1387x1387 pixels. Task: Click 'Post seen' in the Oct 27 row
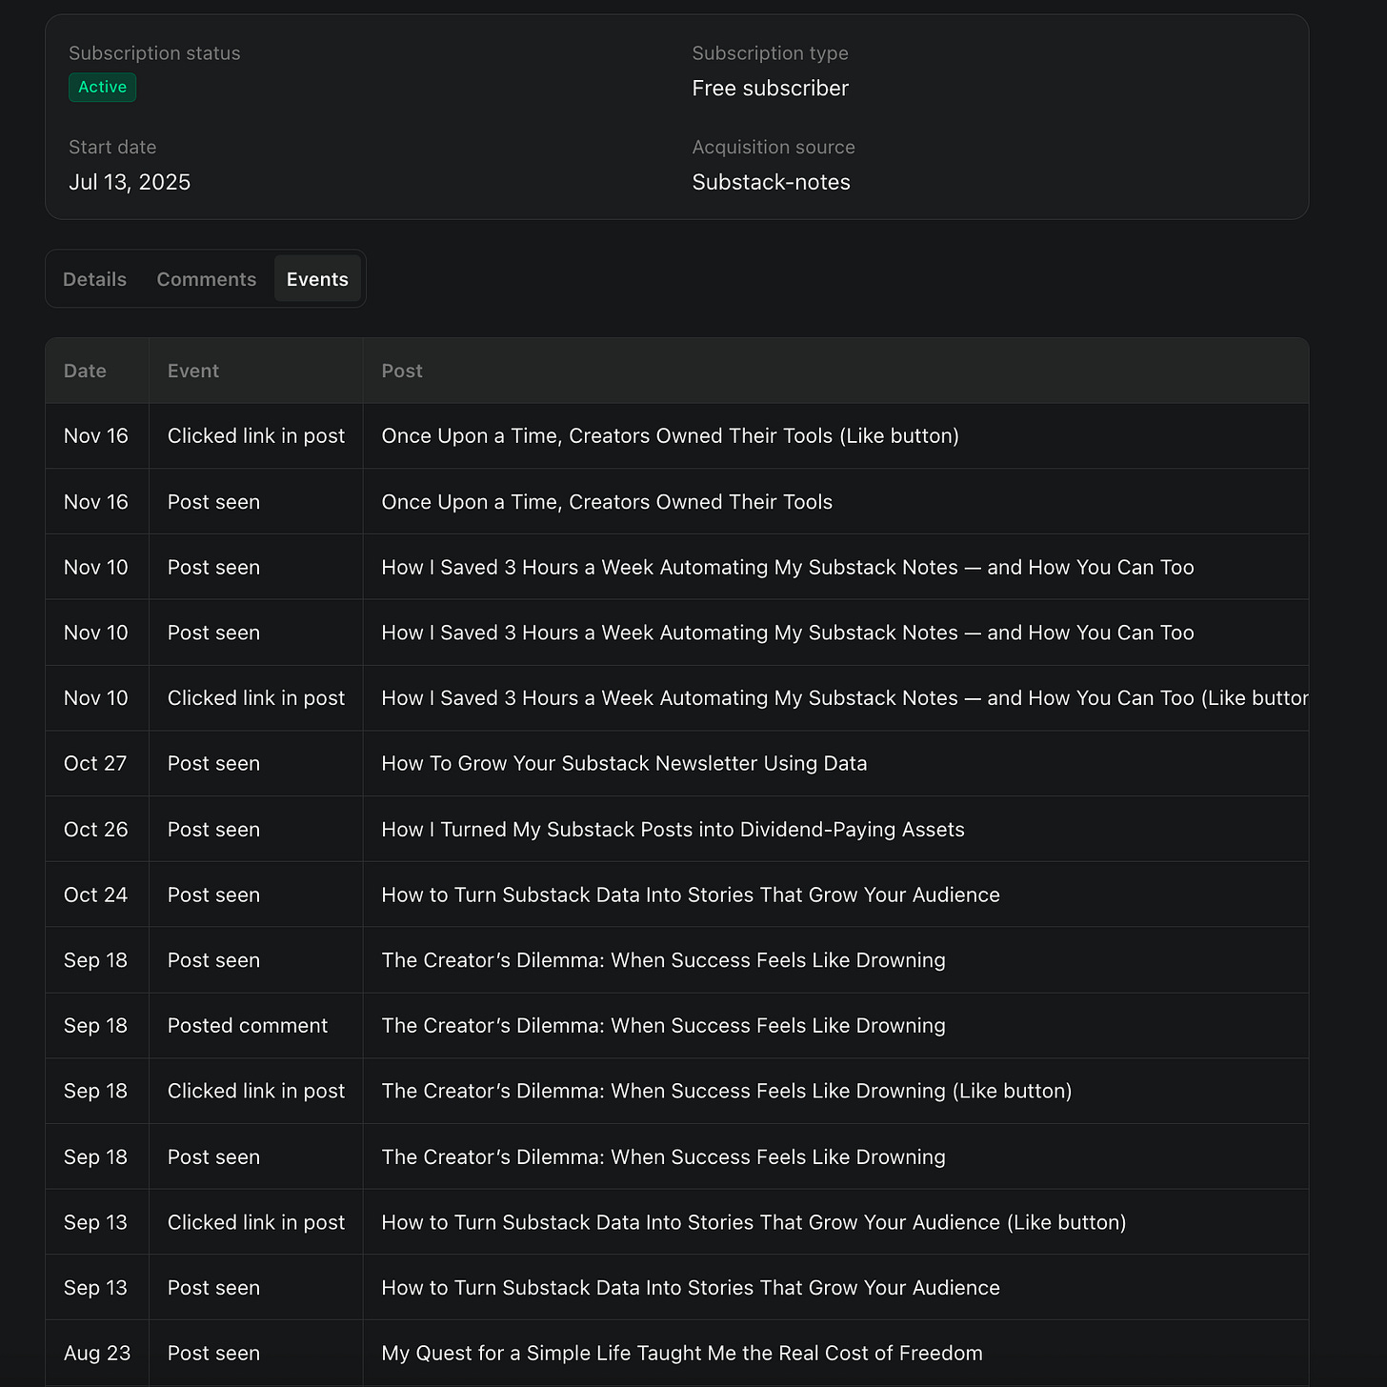(x=213, y=763)
